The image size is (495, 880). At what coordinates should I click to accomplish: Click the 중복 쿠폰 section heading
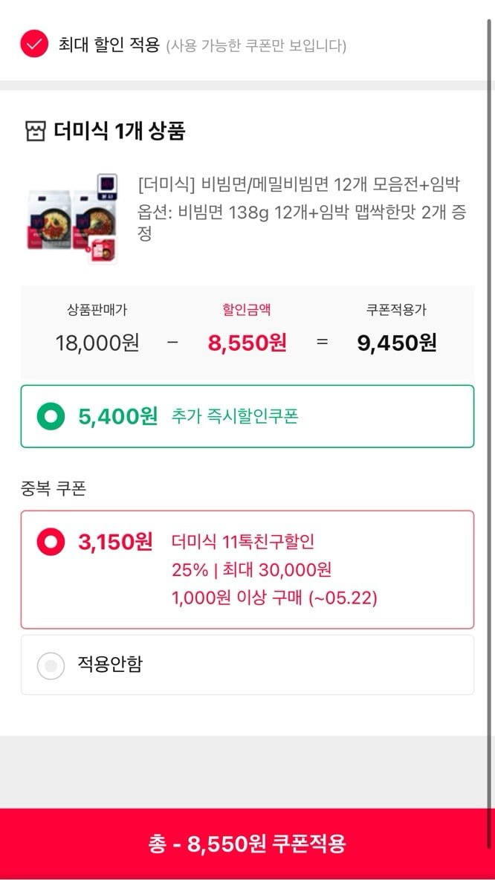[54, 489]
